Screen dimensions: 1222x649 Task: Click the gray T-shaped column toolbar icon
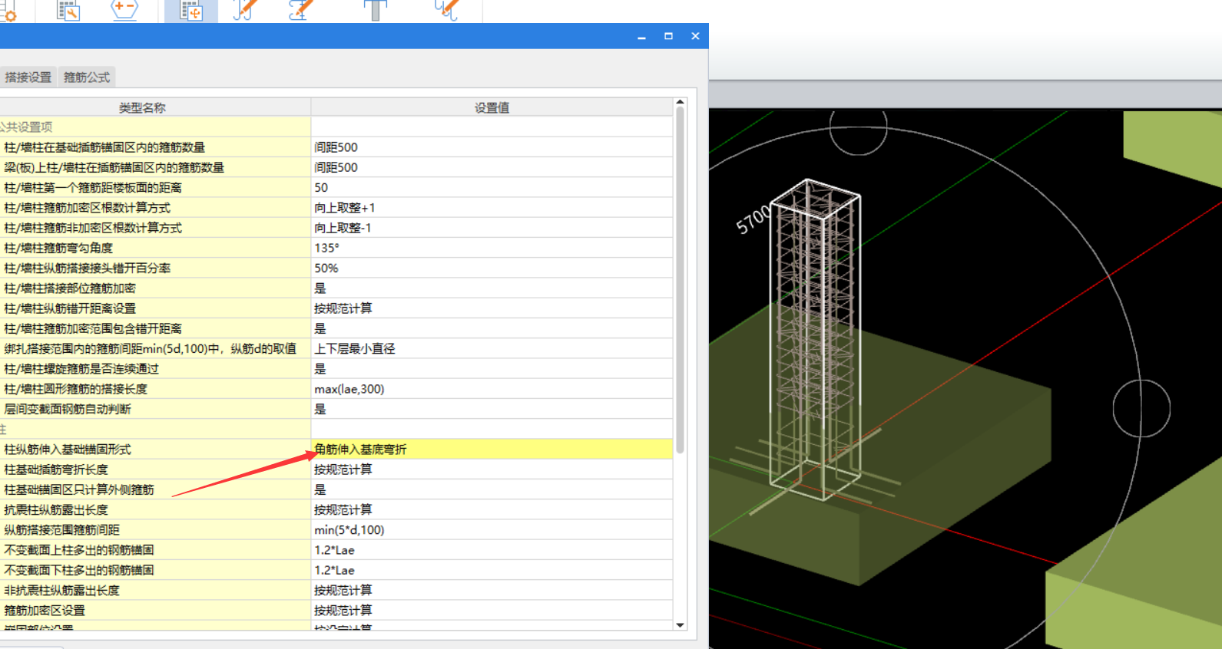click(376, 10)
